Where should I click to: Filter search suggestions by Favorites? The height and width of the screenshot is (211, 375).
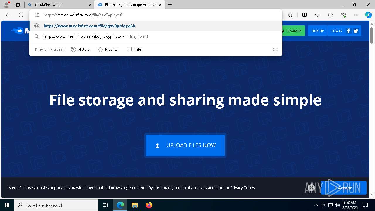108,50
